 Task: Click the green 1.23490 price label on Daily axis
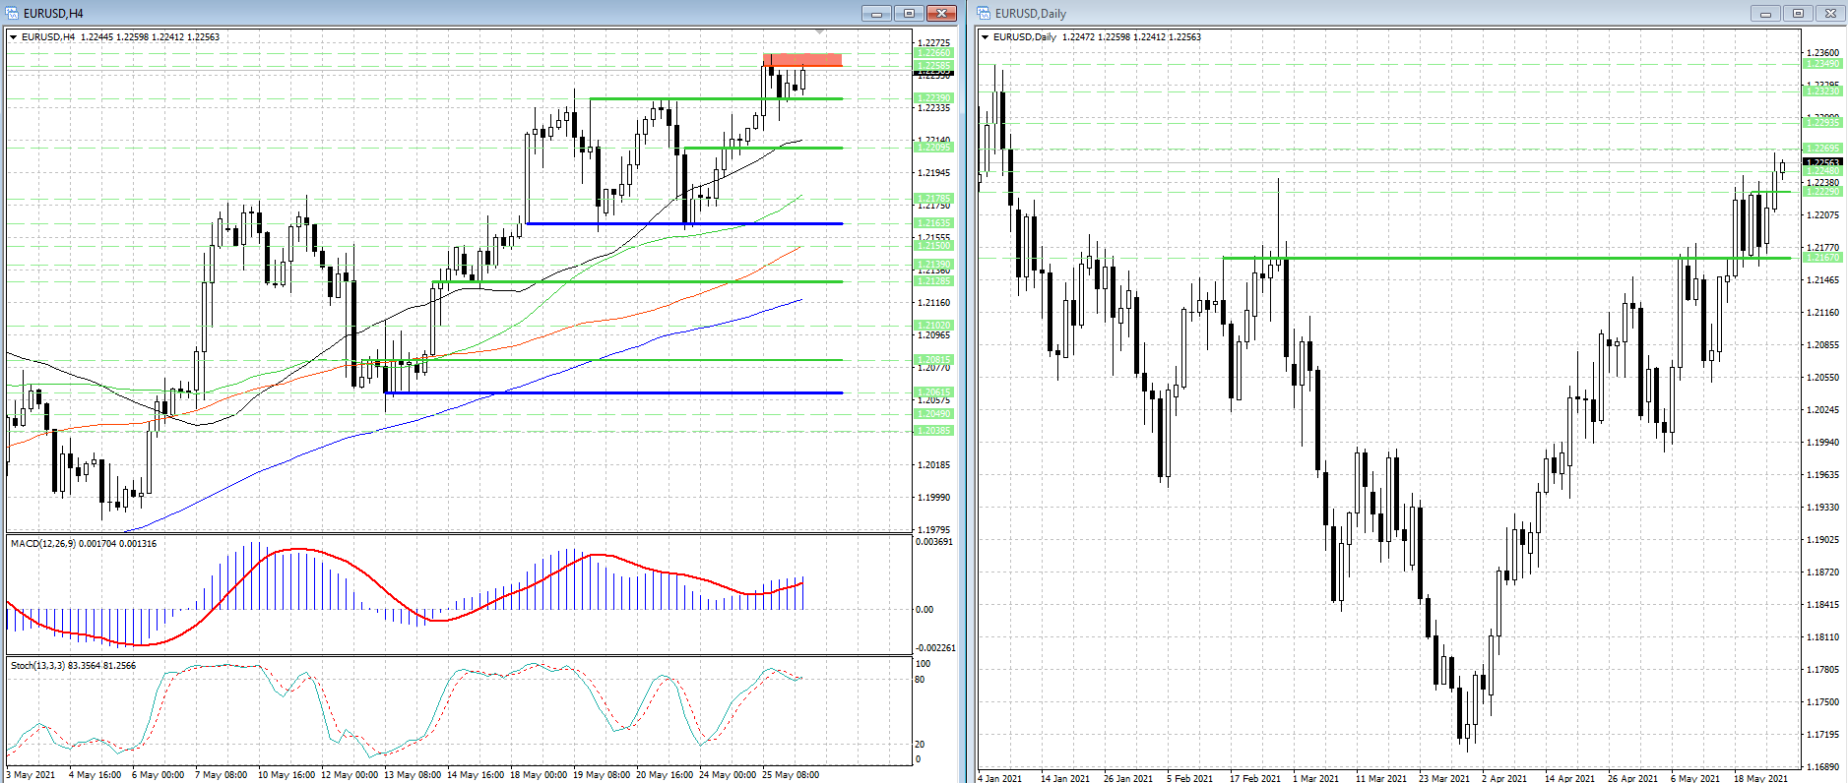coord(1821,64)
